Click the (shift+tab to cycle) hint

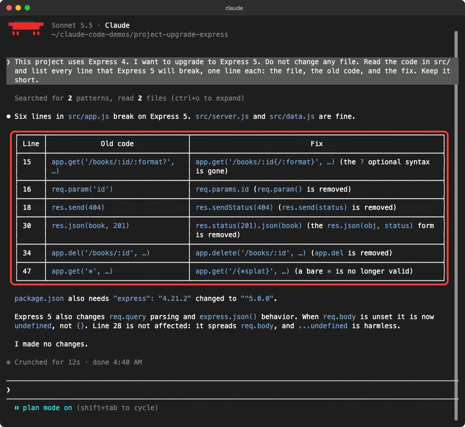(117, 408)
